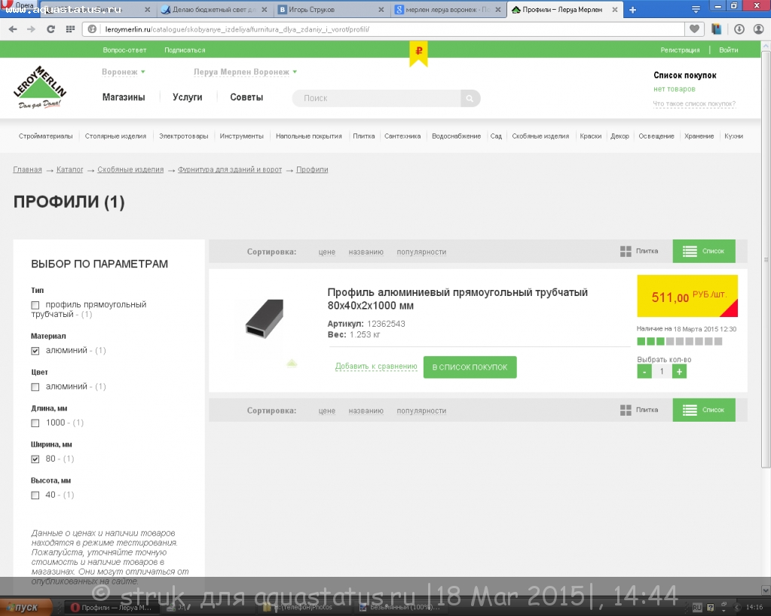Check алюминий under Цвет
Screen dimensions: 771x616
click(x=35, y=387)
